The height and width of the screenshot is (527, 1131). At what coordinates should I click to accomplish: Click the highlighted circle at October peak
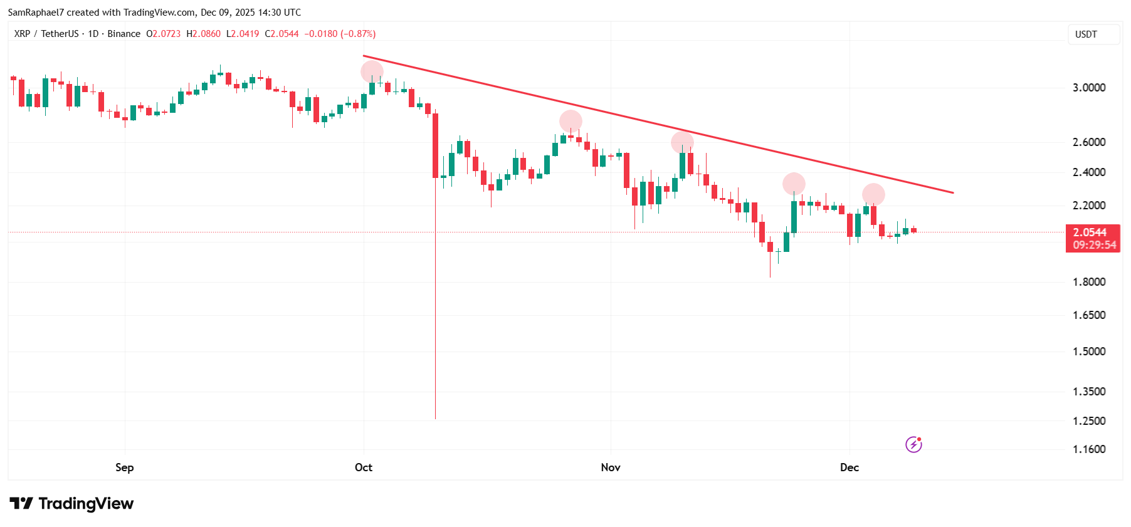pos(372,71)
